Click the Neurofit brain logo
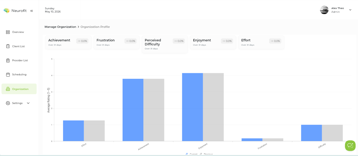This screenshot has width=358, height=156. 7,11
